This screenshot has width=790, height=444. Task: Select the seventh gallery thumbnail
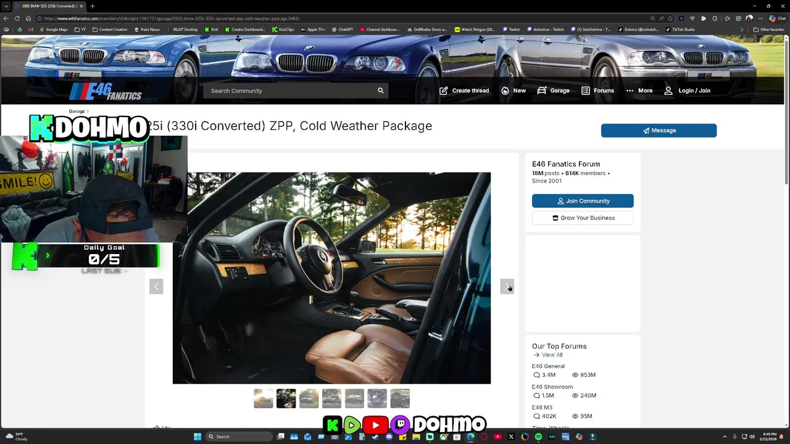coord(400,398)
